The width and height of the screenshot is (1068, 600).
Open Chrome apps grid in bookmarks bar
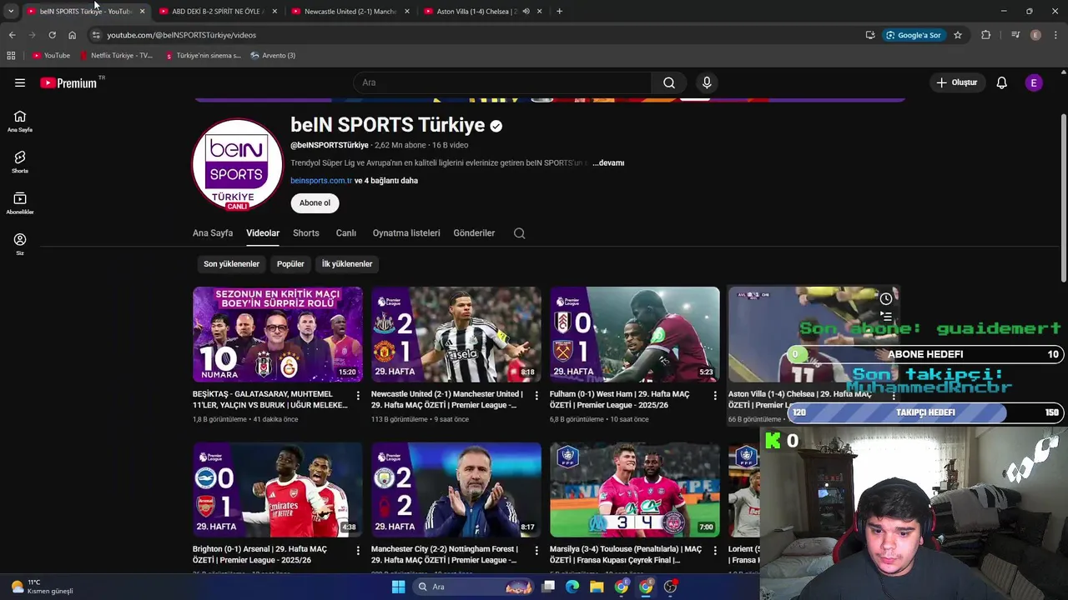tap(11, 56)
